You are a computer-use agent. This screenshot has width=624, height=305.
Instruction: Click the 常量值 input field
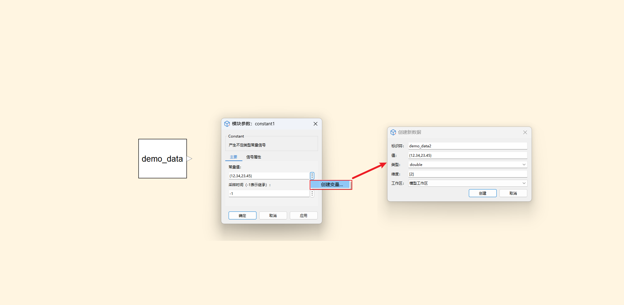click(x=268, y=176)
